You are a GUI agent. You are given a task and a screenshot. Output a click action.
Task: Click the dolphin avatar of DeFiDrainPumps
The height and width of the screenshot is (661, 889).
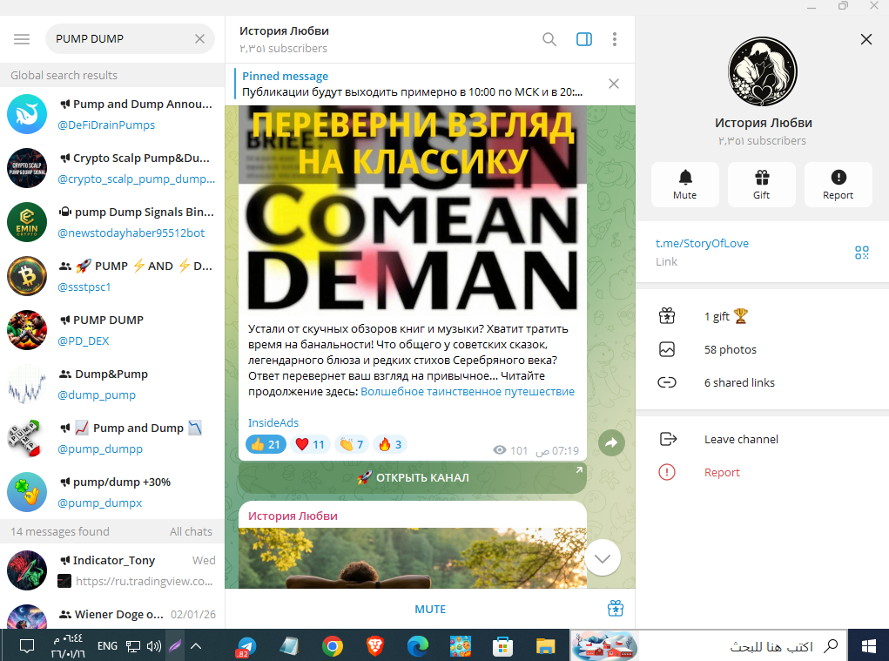click(27, 114)
